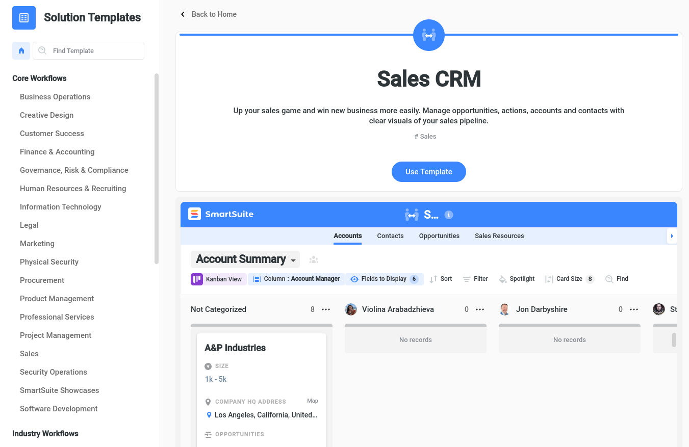This screenshot has height=447, width=689.
Task: Click the handshake icon in the SmartSuite header
Action: tap(412, 215)
